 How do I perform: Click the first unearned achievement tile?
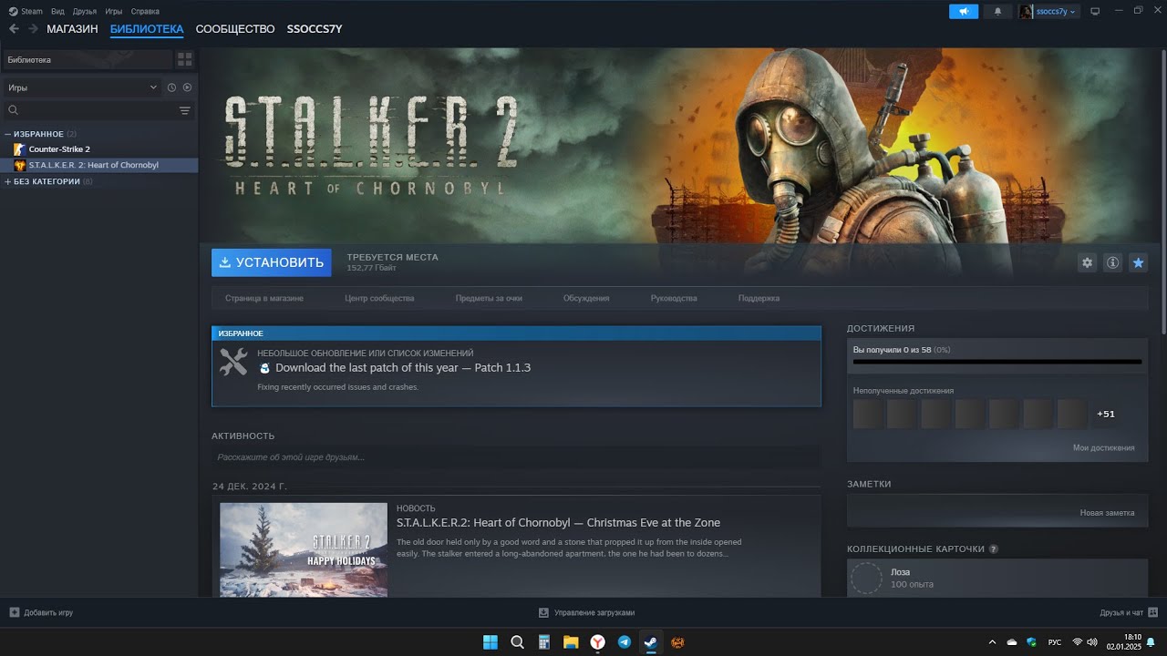[868, 414]
